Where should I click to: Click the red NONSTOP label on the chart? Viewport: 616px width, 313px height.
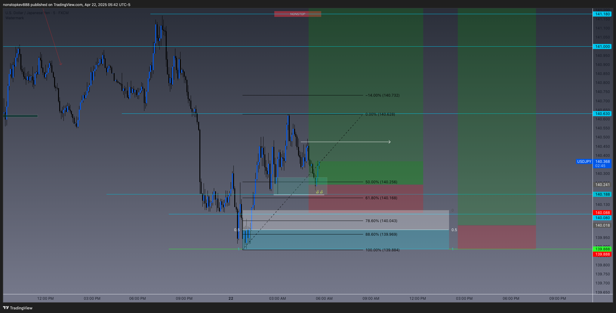pyautogui.click(x=297, y=14)
